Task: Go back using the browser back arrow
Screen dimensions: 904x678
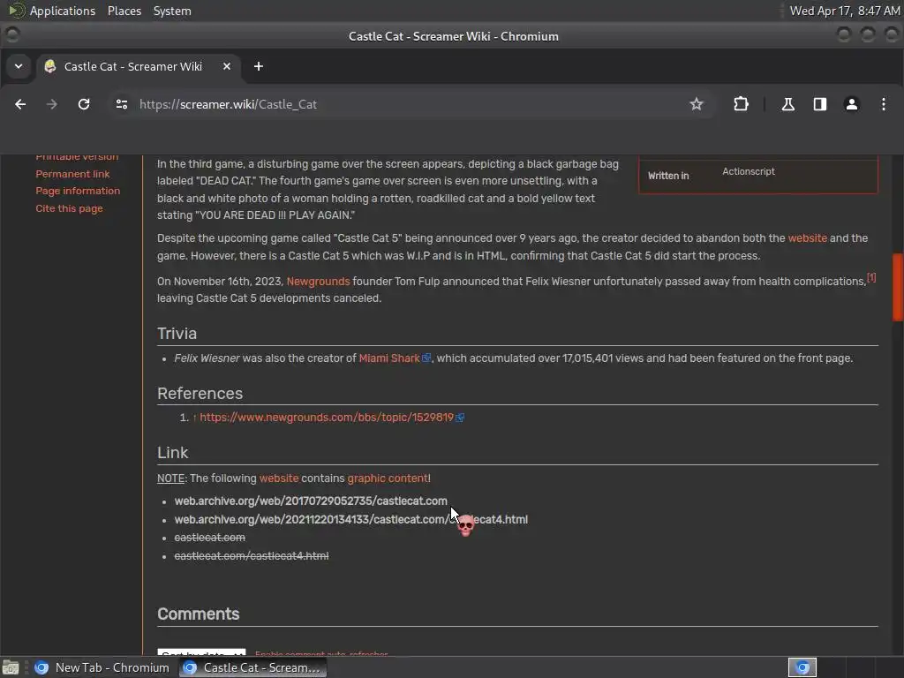Action: (20, 104)
